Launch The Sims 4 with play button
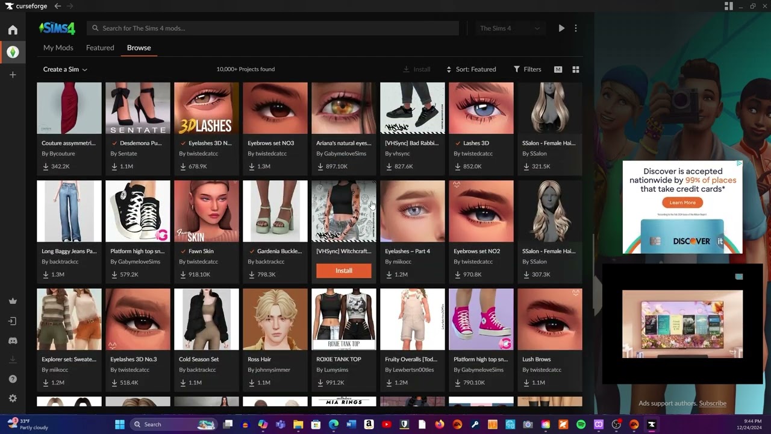771x434 pixels. [x=561, y=28]
